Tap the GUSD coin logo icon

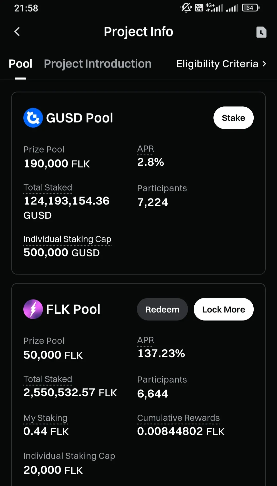click(33, 118)
